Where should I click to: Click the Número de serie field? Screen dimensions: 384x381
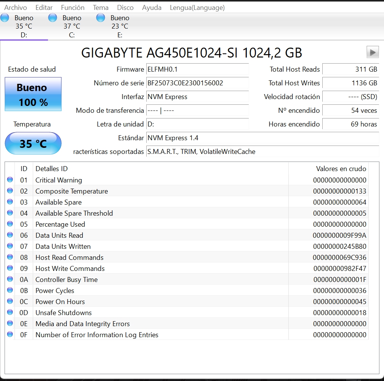pyautogui.click(x=197, y=83)
